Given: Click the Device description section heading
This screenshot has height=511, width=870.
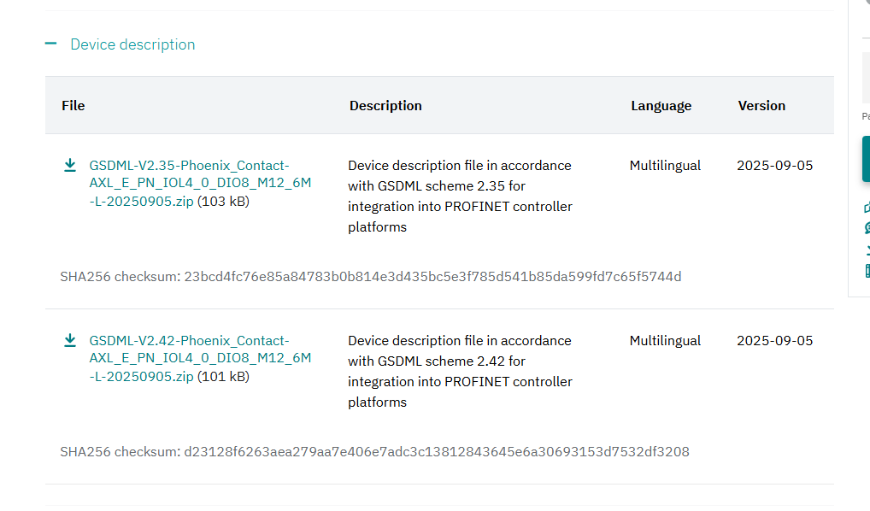Looking at the screenshot, I should tap(132, 44).
